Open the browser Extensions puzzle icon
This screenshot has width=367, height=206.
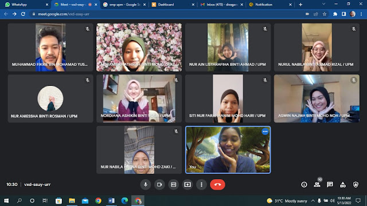(x=335, y=14)
